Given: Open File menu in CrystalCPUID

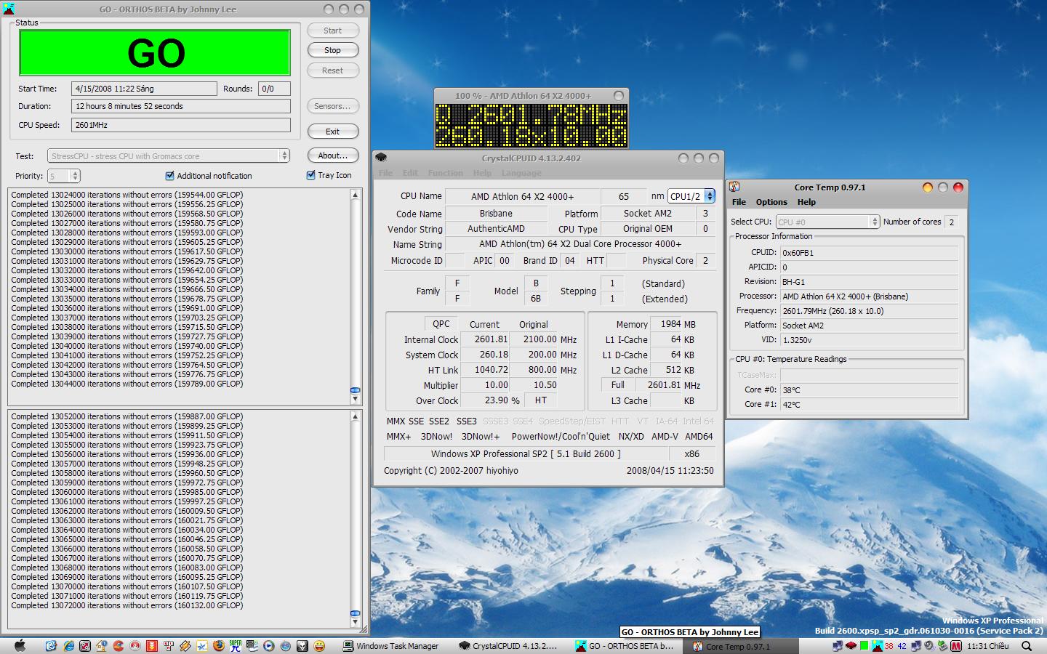Looking at the screenshot, I should [x=385, y=173].
